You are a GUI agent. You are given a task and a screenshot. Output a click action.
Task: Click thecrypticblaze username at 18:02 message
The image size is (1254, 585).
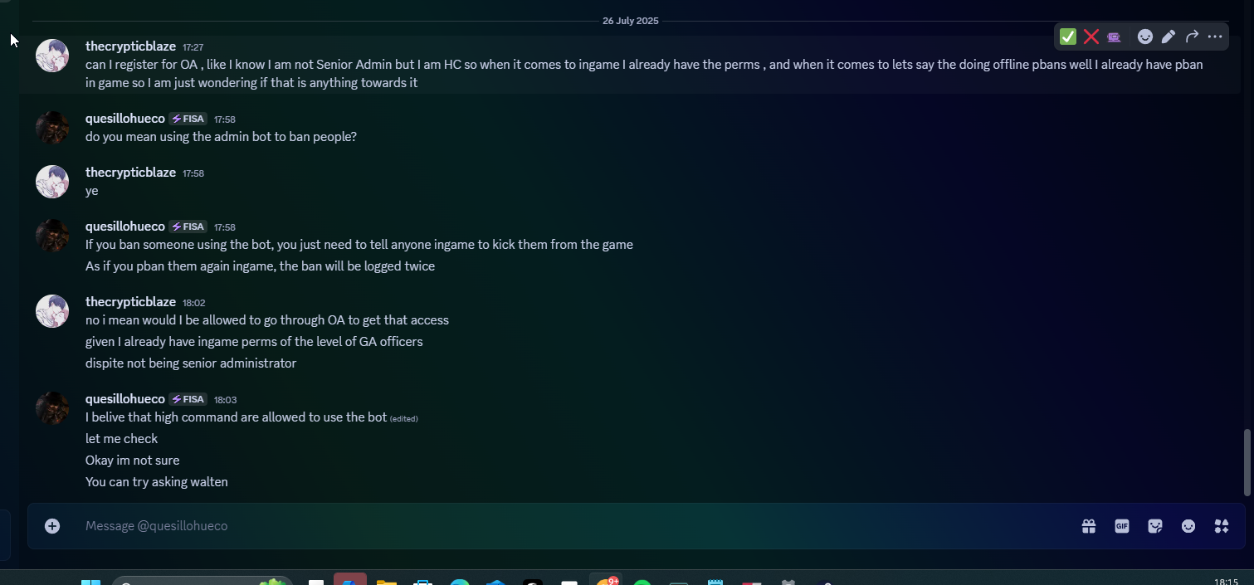click(x=130, y=302)
